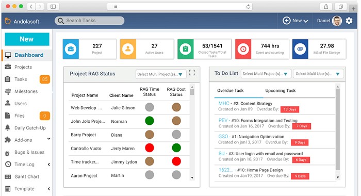Click red RAG Cost dot for Time tracker
Image resolution: width=361 pixels, height=196 pixels.
(176, 161)
